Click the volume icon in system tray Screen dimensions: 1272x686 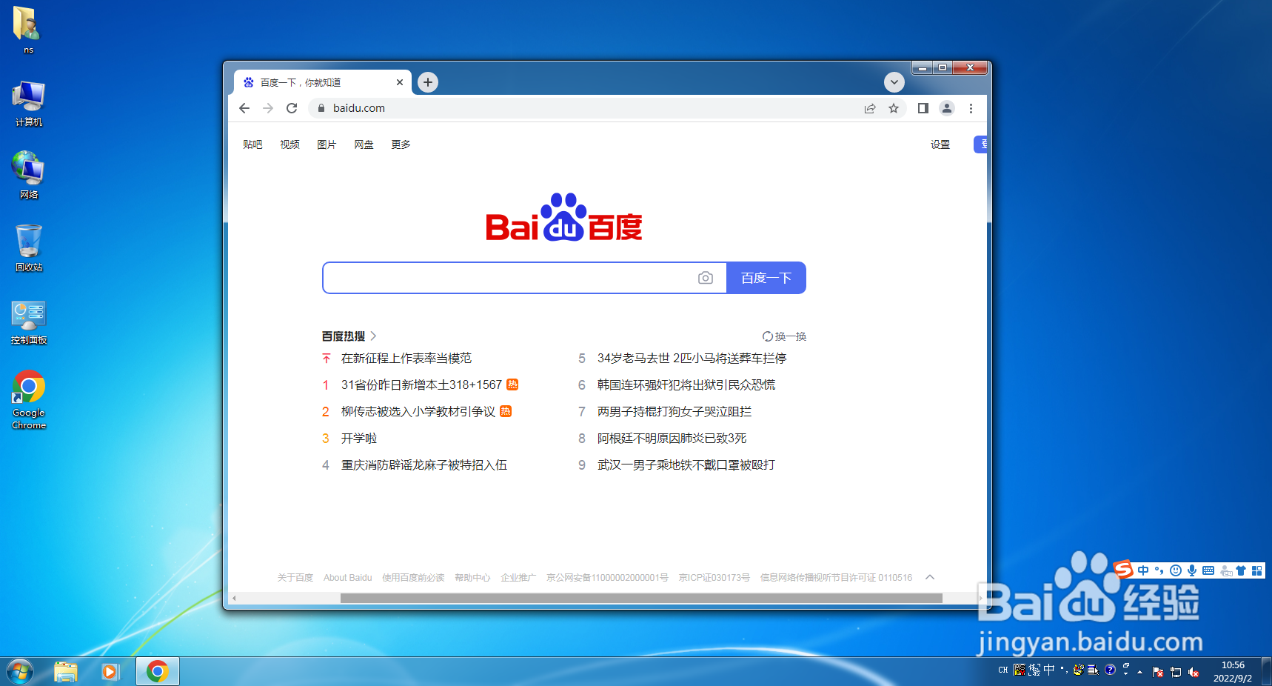[1194, 672]
